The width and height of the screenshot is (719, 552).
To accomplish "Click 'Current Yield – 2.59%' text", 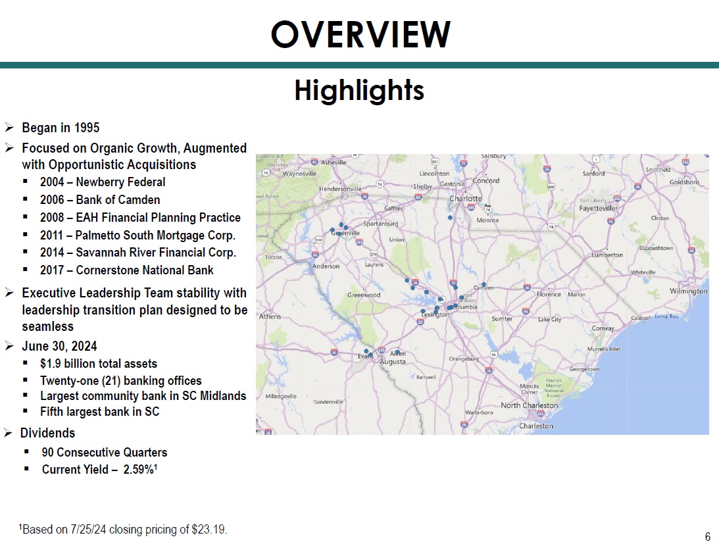I will (99, 470).
